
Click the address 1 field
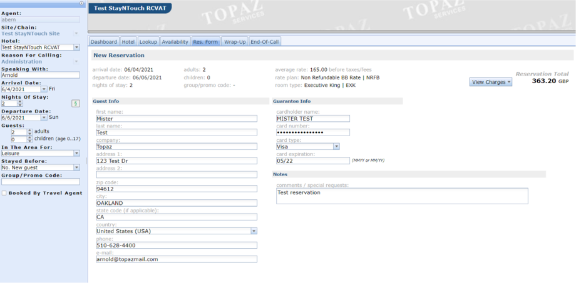pos(177,161)
